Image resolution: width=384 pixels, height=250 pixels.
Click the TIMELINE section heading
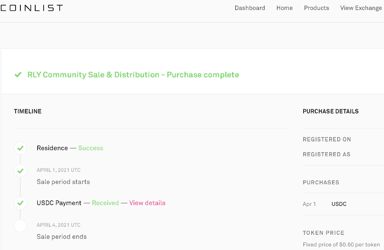(28, 111)
